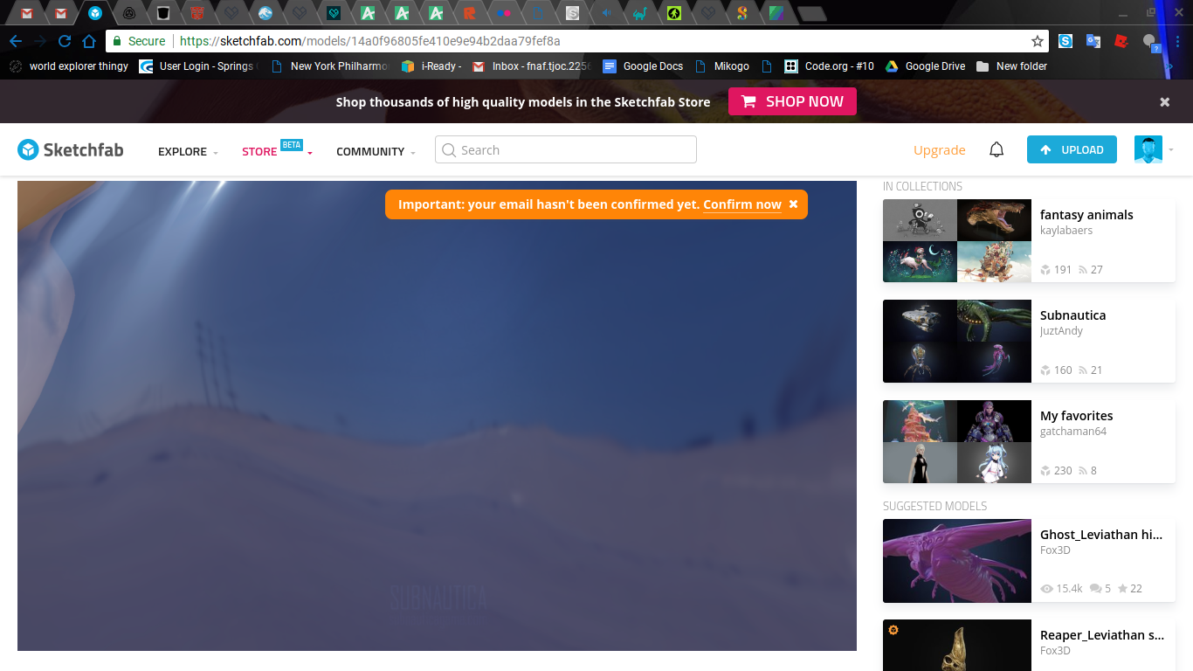Open the gatchaman64 profile link
Image resolution: width=1193 pixels, height=671 pixels.
click(1073, 432)
